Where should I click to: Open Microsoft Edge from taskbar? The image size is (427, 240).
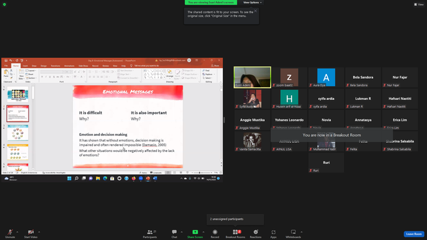click(x=105, y=179)
